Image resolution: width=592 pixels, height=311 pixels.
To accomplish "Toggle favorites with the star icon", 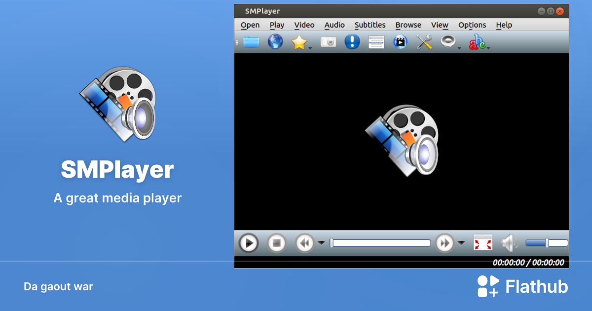I will coord(299,42).
